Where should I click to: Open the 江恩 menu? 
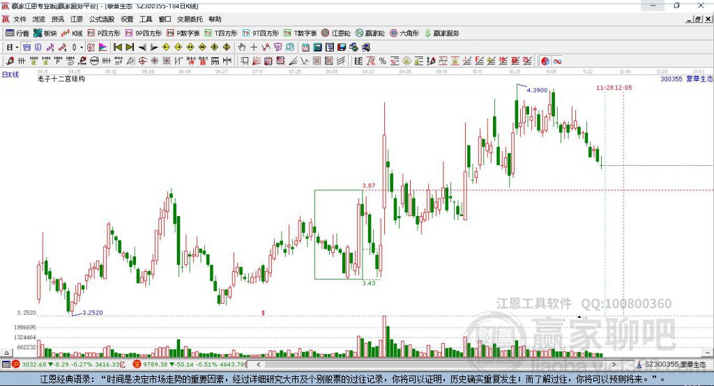pos(77,19)
